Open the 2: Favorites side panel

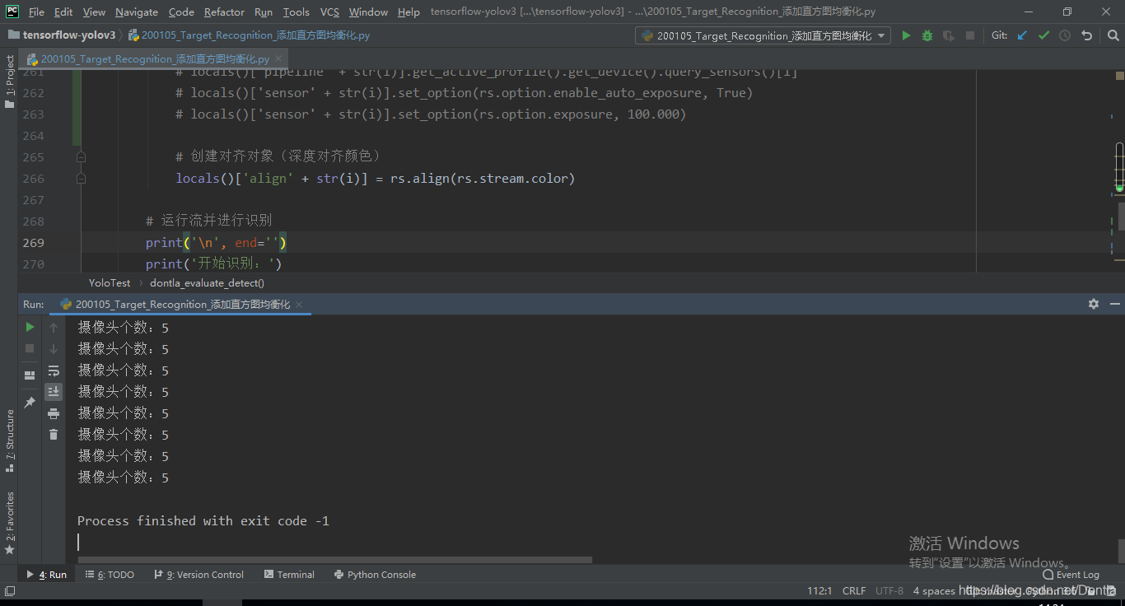point(10,523)
